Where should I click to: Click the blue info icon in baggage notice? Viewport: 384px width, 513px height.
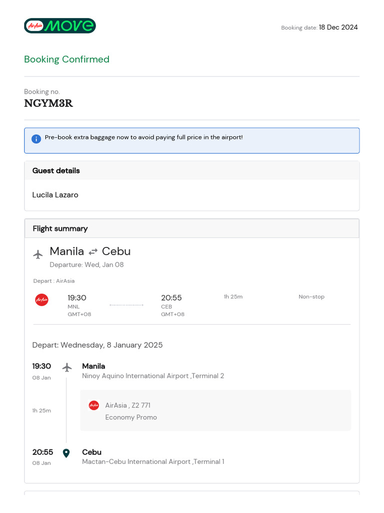(36, 139)
